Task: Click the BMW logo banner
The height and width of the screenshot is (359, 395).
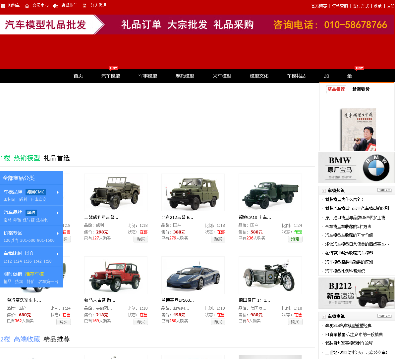Action: pos(356,168)
